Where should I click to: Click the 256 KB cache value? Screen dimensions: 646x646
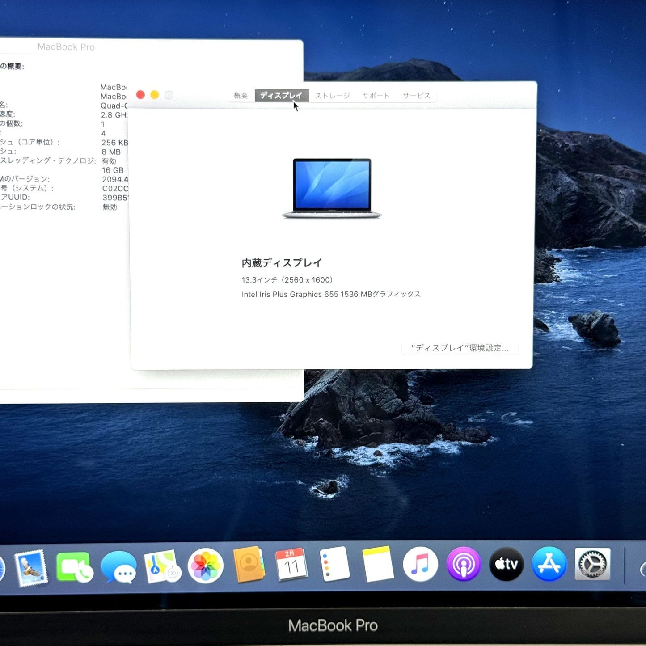pyautogui.click(x=115, y=143)
